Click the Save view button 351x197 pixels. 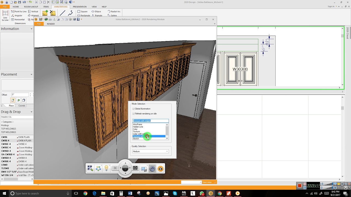click(207, 182)
